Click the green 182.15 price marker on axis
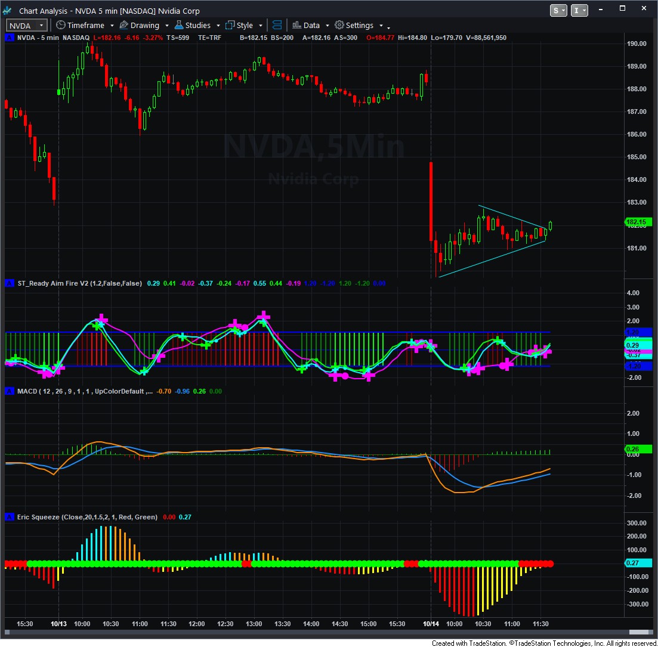The image size is (658, 647). 639,222
